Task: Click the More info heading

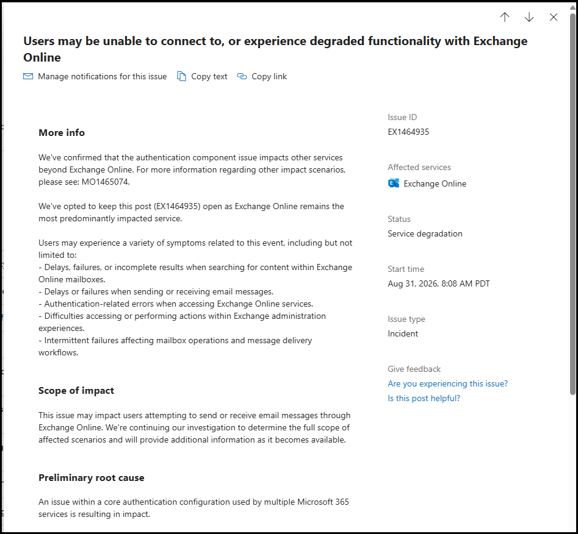Action: point(62,132)
